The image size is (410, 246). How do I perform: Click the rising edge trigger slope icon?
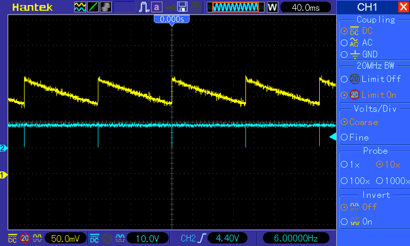coord(202,238)
